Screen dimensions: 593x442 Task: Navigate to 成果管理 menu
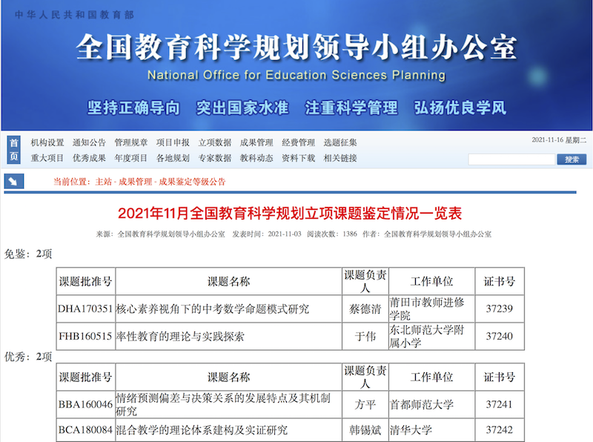[x=256, y=142]
